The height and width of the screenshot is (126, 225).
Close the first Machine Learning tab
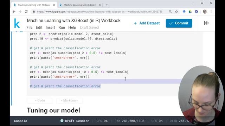point(54,5)
